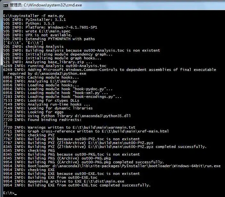Click the line 'Looking for eggs'

point(33,112)
